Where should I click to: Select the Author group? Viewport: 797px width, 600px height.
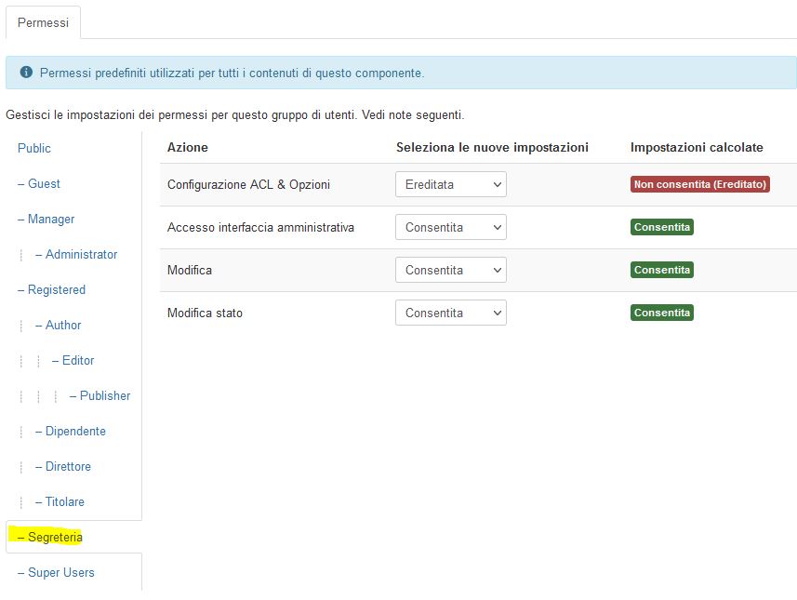pos(58,325)
